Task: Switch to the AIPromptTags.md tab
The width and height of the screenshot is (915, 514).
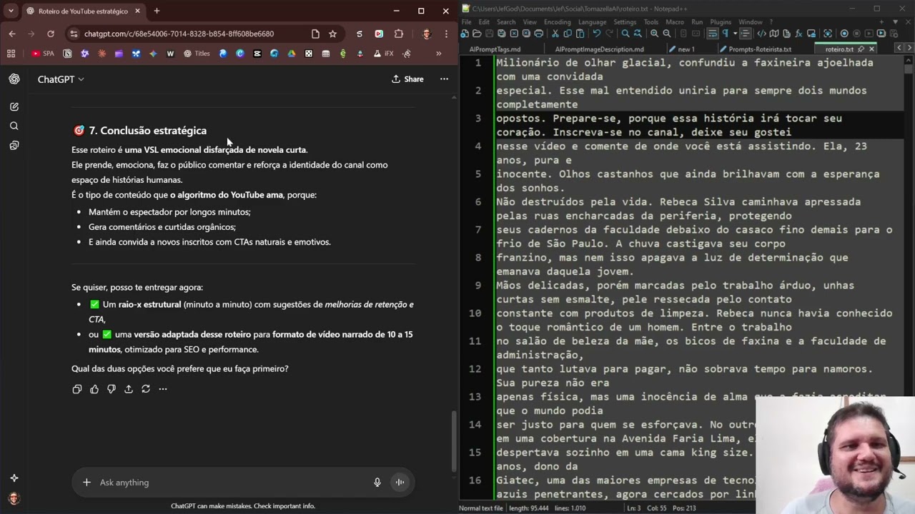Action: [495, 49]
